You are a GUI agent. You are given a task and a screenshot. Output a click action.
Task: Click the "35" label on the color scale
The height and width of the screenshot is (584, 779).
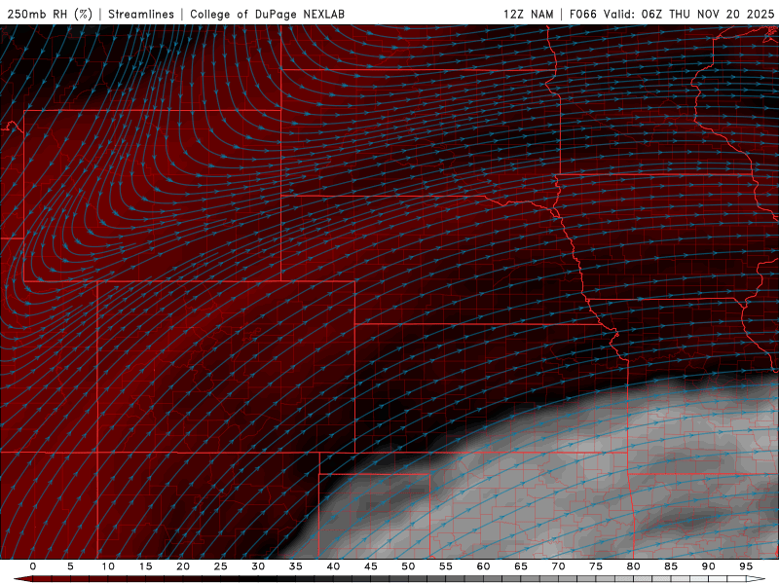(296, 566)
